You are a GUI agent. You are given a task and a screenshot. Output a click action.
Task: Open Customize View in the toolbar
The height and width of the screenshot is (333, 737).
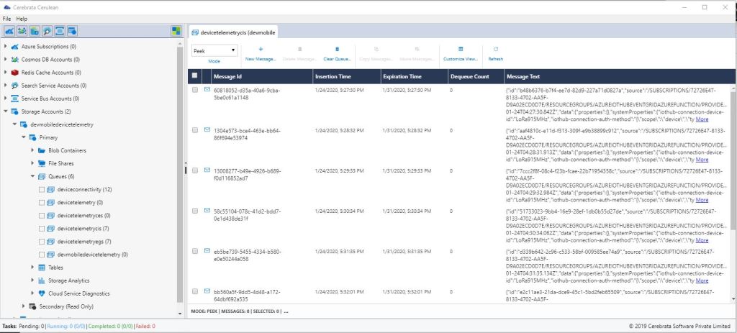(460, 49)
